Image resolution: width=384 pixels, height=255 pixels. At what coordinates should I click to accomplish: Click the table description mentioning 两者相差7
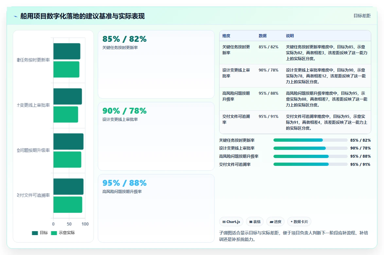(x=326, y=99)
